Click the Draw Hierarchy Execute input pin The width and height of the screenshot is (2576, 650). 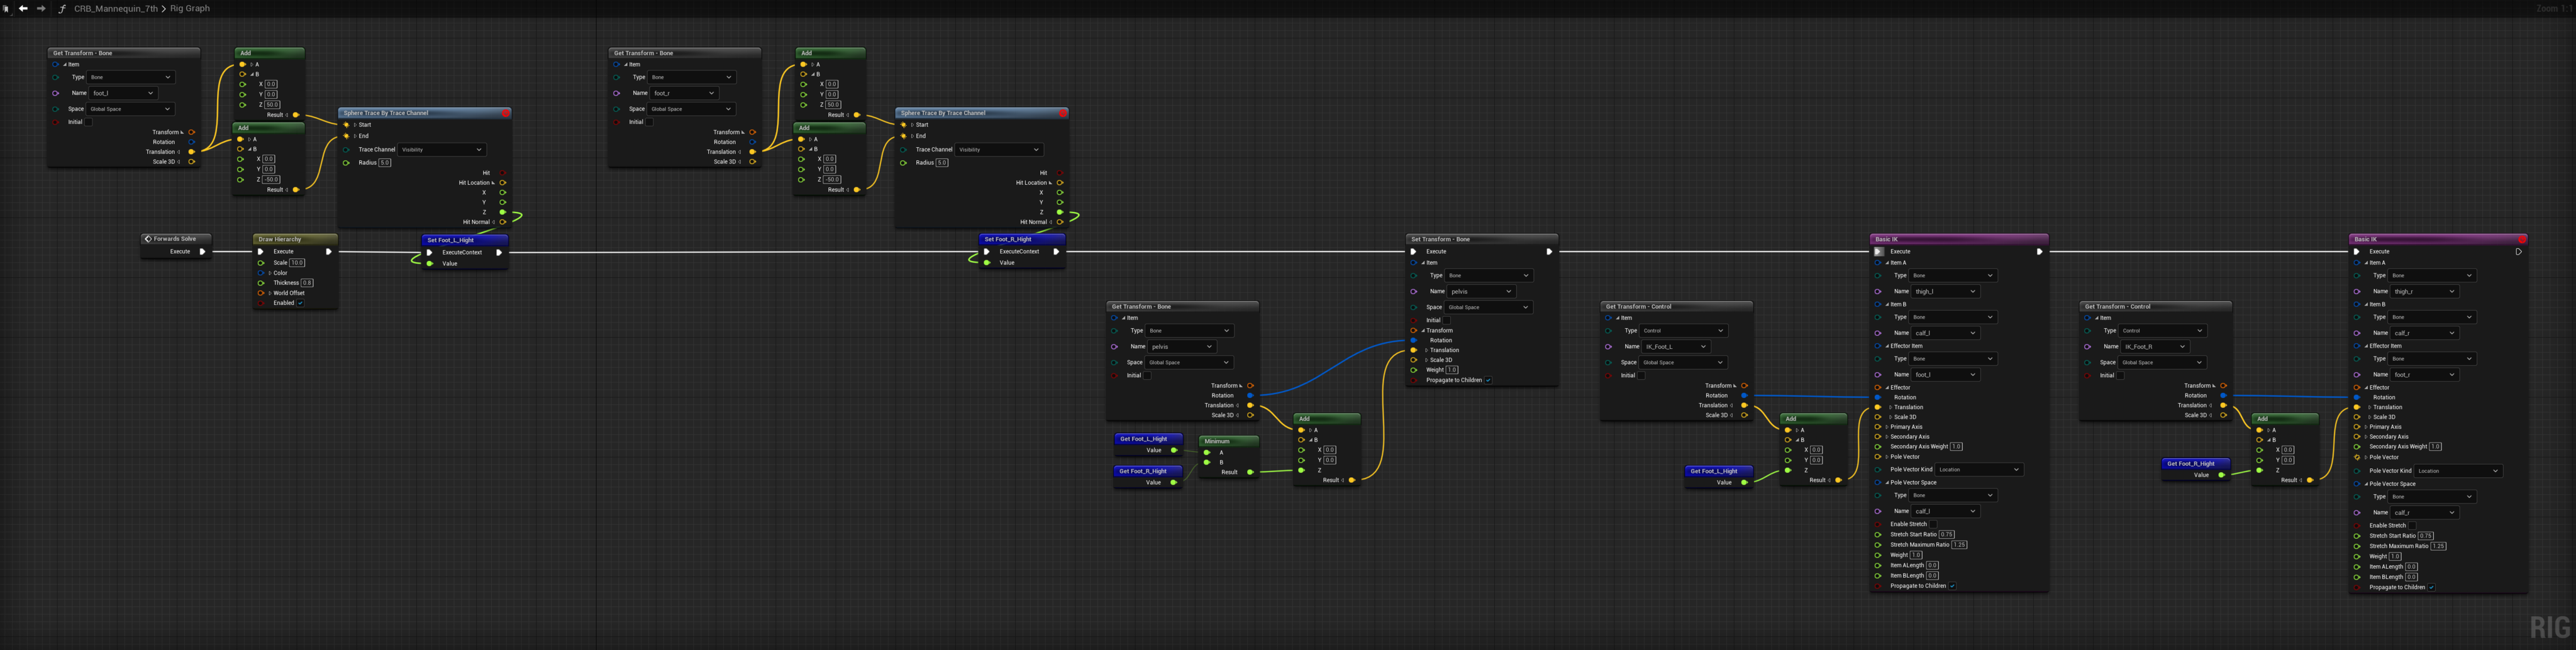pyautogui.click(x=261, y=252)
